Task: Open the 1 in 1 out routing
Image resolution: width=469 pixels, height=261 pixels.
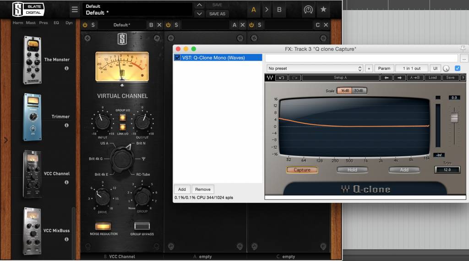Action: pos(412,68)
